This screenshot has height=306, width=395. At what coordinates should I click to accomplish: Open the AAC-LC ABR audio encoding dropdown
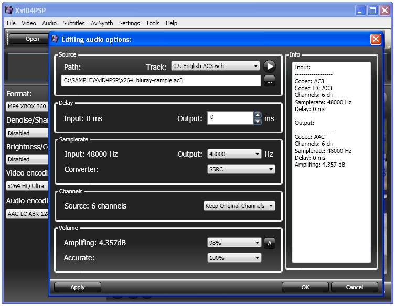[x=27, y=214]
